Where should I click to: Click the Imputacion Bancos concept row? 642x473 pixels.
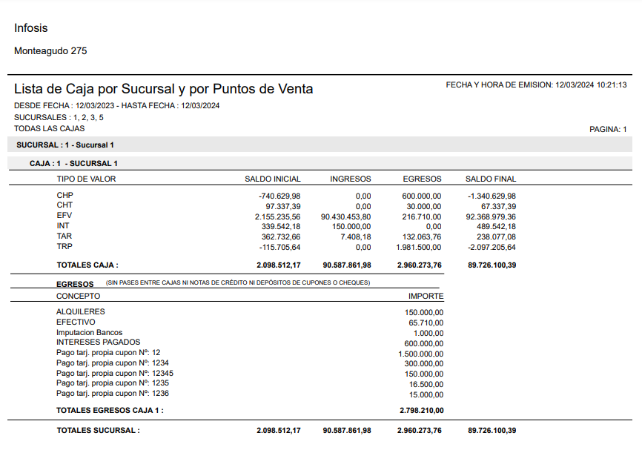point(89,333)
